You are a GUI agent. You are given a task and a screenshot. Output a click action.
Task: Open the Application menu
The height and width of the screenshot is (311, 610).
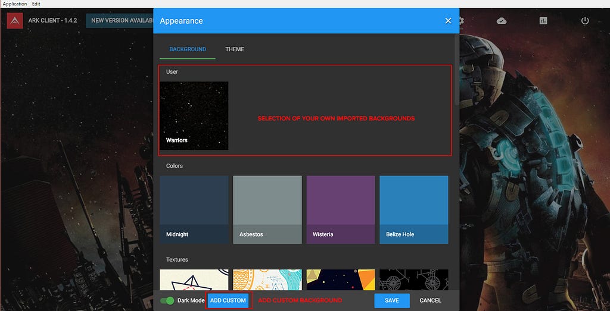click(15, 4)
